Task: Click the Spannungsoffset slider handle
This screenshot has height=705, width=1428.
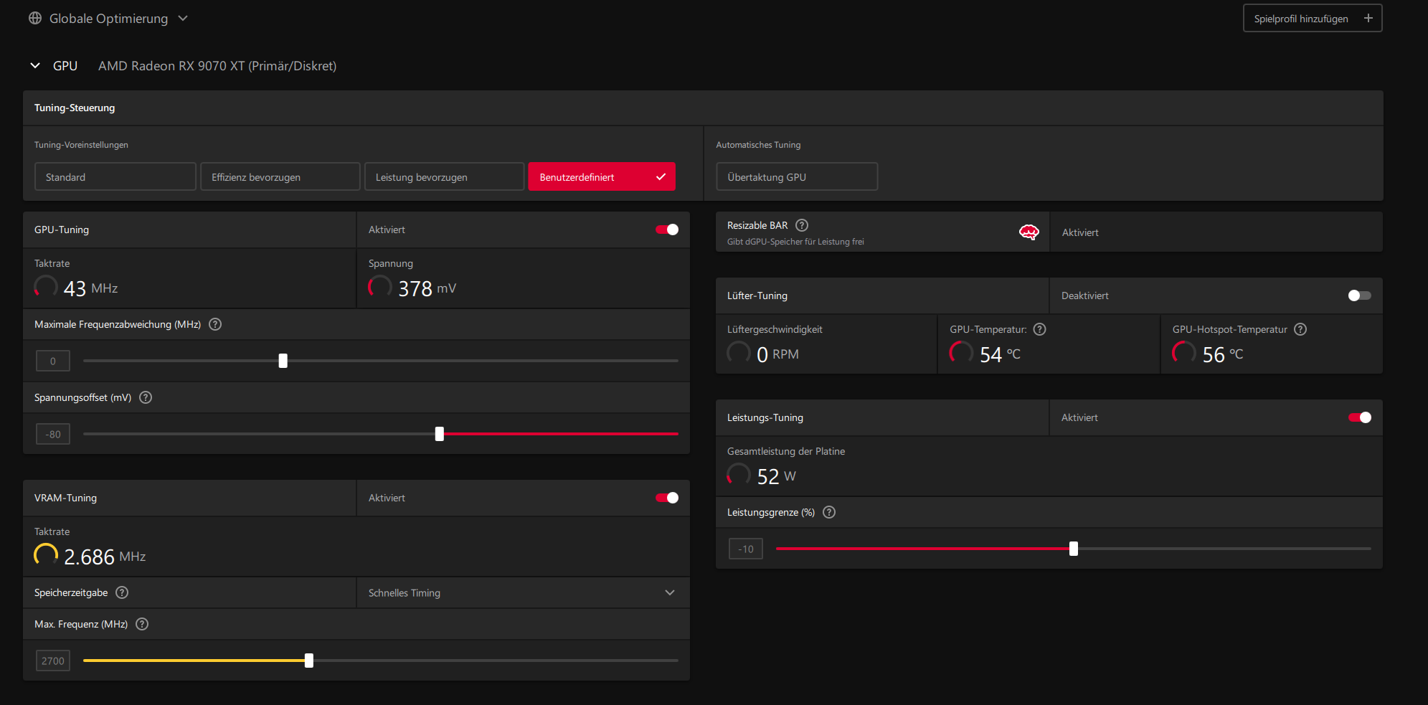Action: click(x=440, y=434)
